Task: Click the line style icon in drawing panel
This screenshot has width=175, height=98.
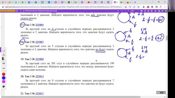Action: click(4, 54)
